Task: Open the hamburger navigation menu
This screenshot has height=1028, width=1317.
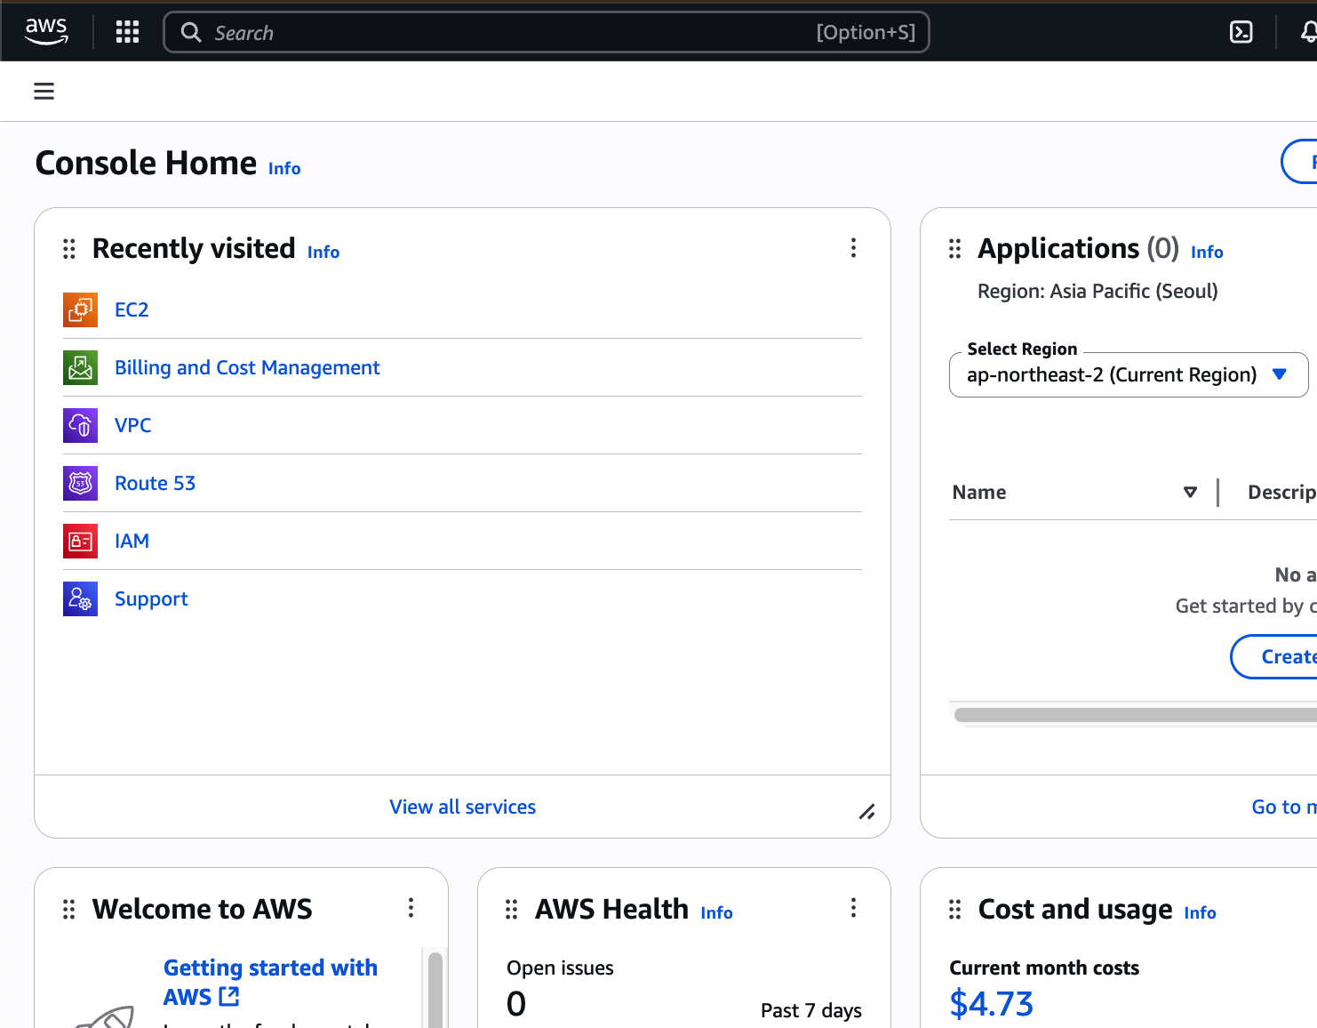Action: coord(44,91)
